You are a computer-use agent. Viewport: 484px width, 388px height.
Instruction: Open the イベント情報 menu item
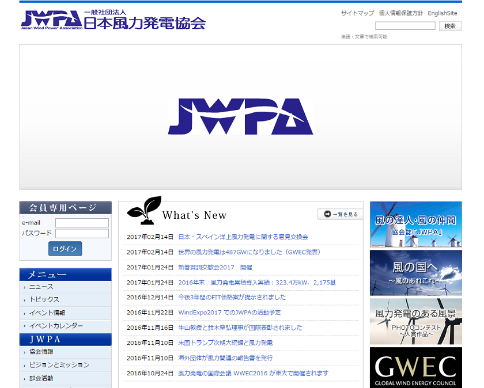[x=66, y=313]
